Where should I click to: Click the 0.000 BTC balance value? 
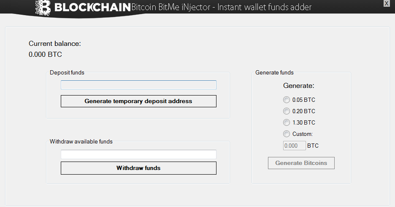pyautogui.click(x=45, y=54)
